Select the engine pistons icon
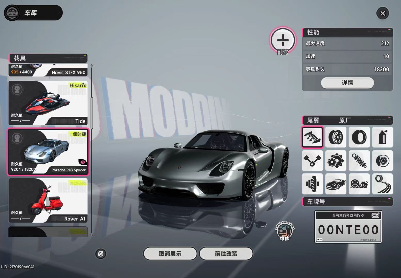 (312, 161)
